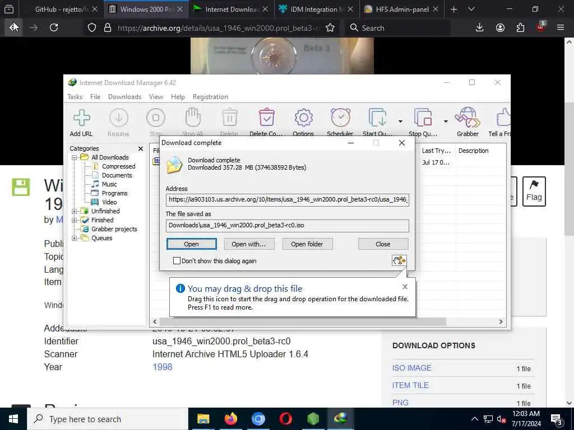Close the Categories panel
574x430 pixels.
coord(141,148)
